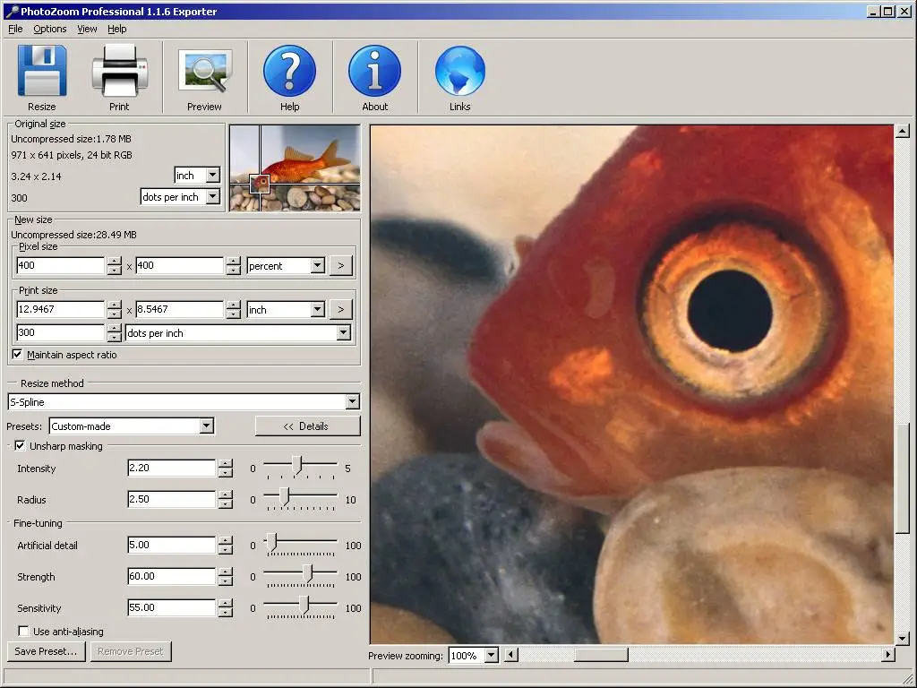This screenshot has width=917, height=688.
Task: Click the Resize floppy disk icon
Action: (42, 71)
